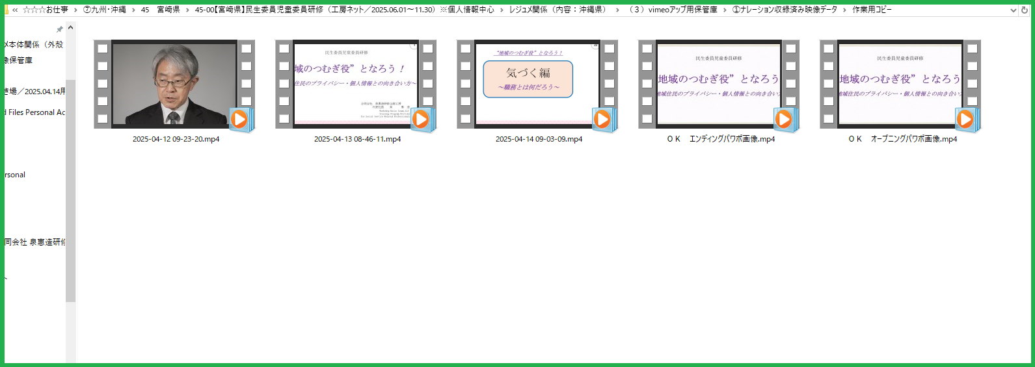
Task: Select 場/2025.04.14 item in navigation pane
Action: pyautogui.click(x=35, y=91)
